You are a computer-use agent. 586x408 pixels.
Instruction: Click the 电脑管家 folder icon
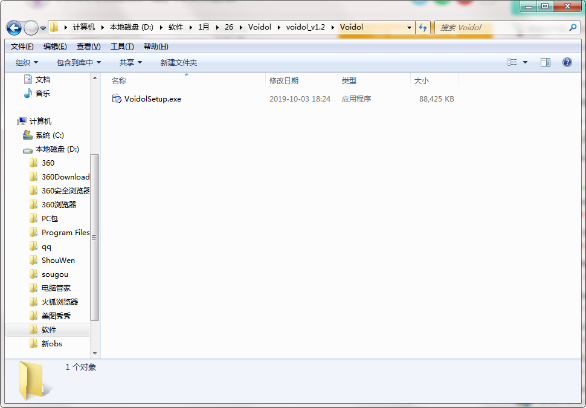coord(34,288)
